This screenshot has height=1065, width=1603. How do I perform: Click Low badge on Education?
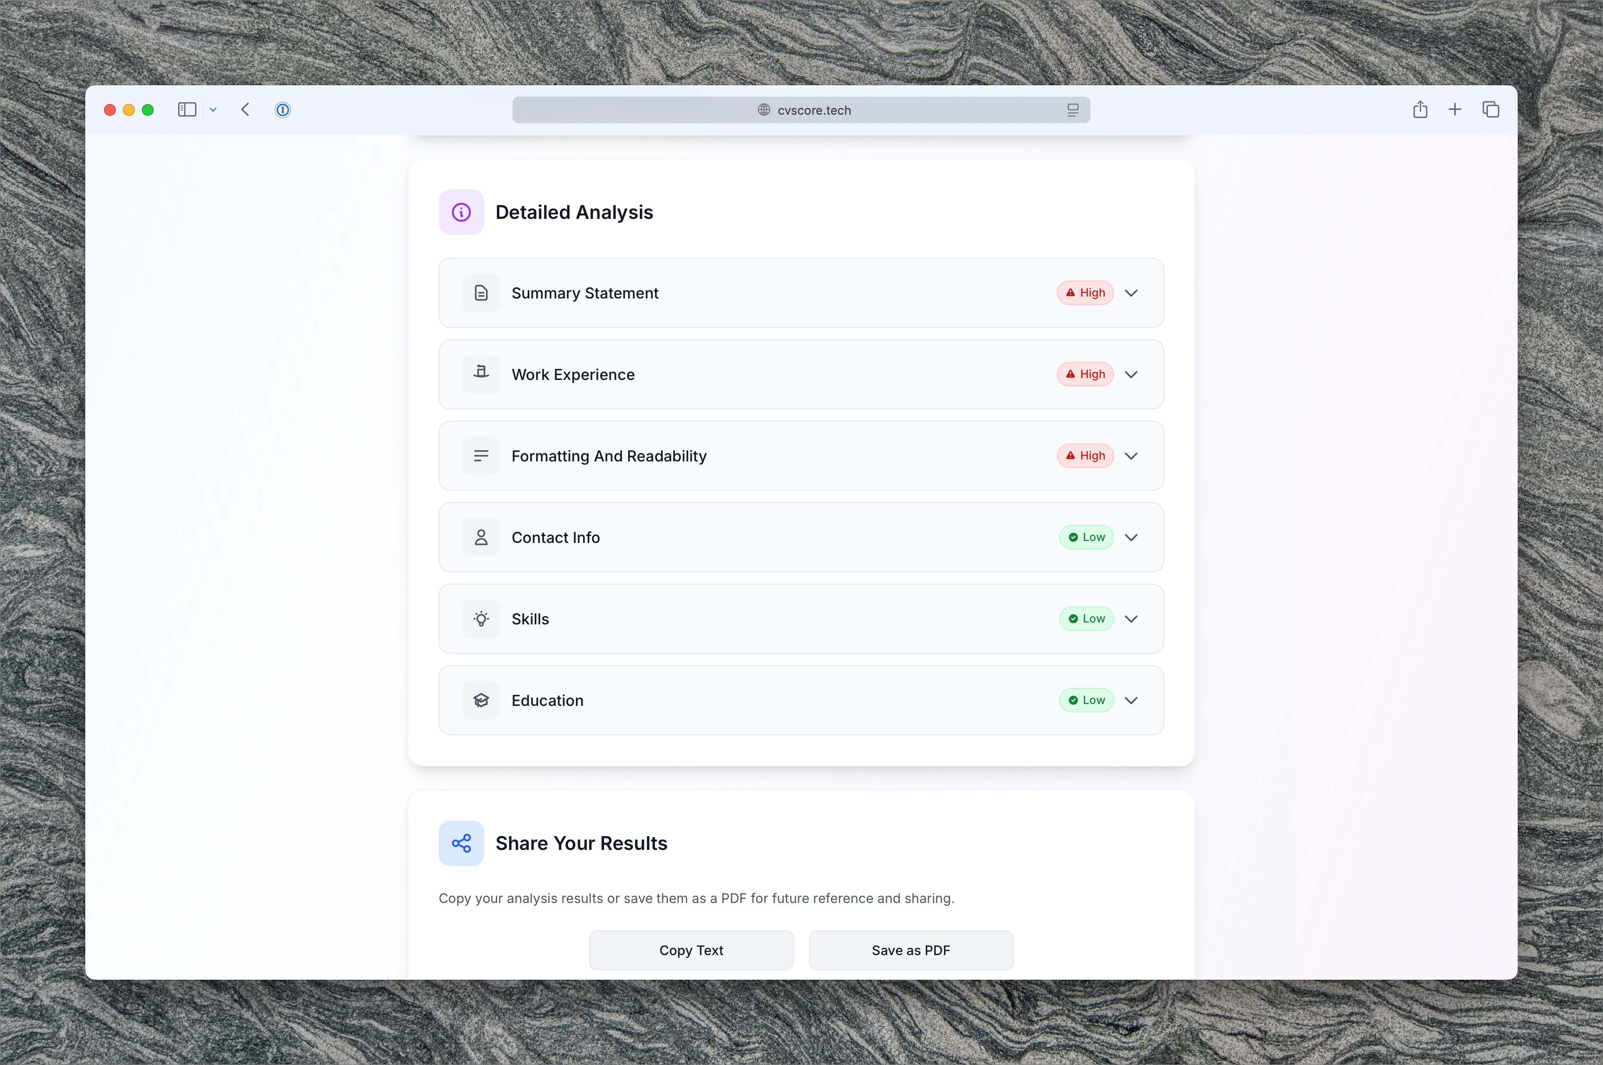click(x=1086, y=700)
